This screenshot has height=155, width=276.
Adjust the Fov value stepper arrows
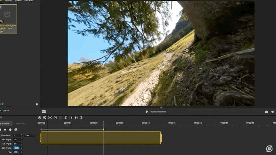[x=21, y=152]
